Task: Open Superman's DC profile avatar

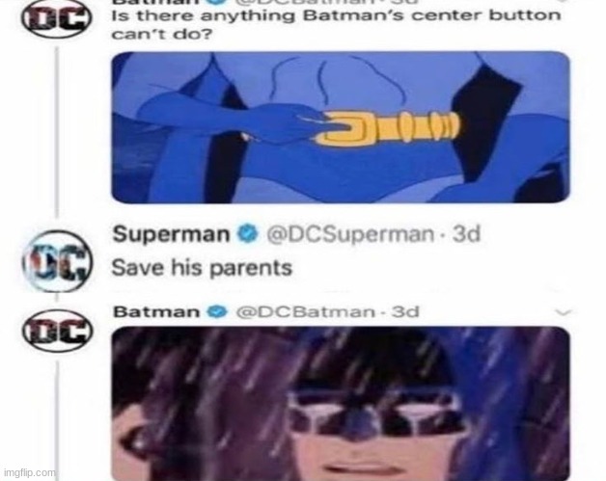Action: coord(57,261)
